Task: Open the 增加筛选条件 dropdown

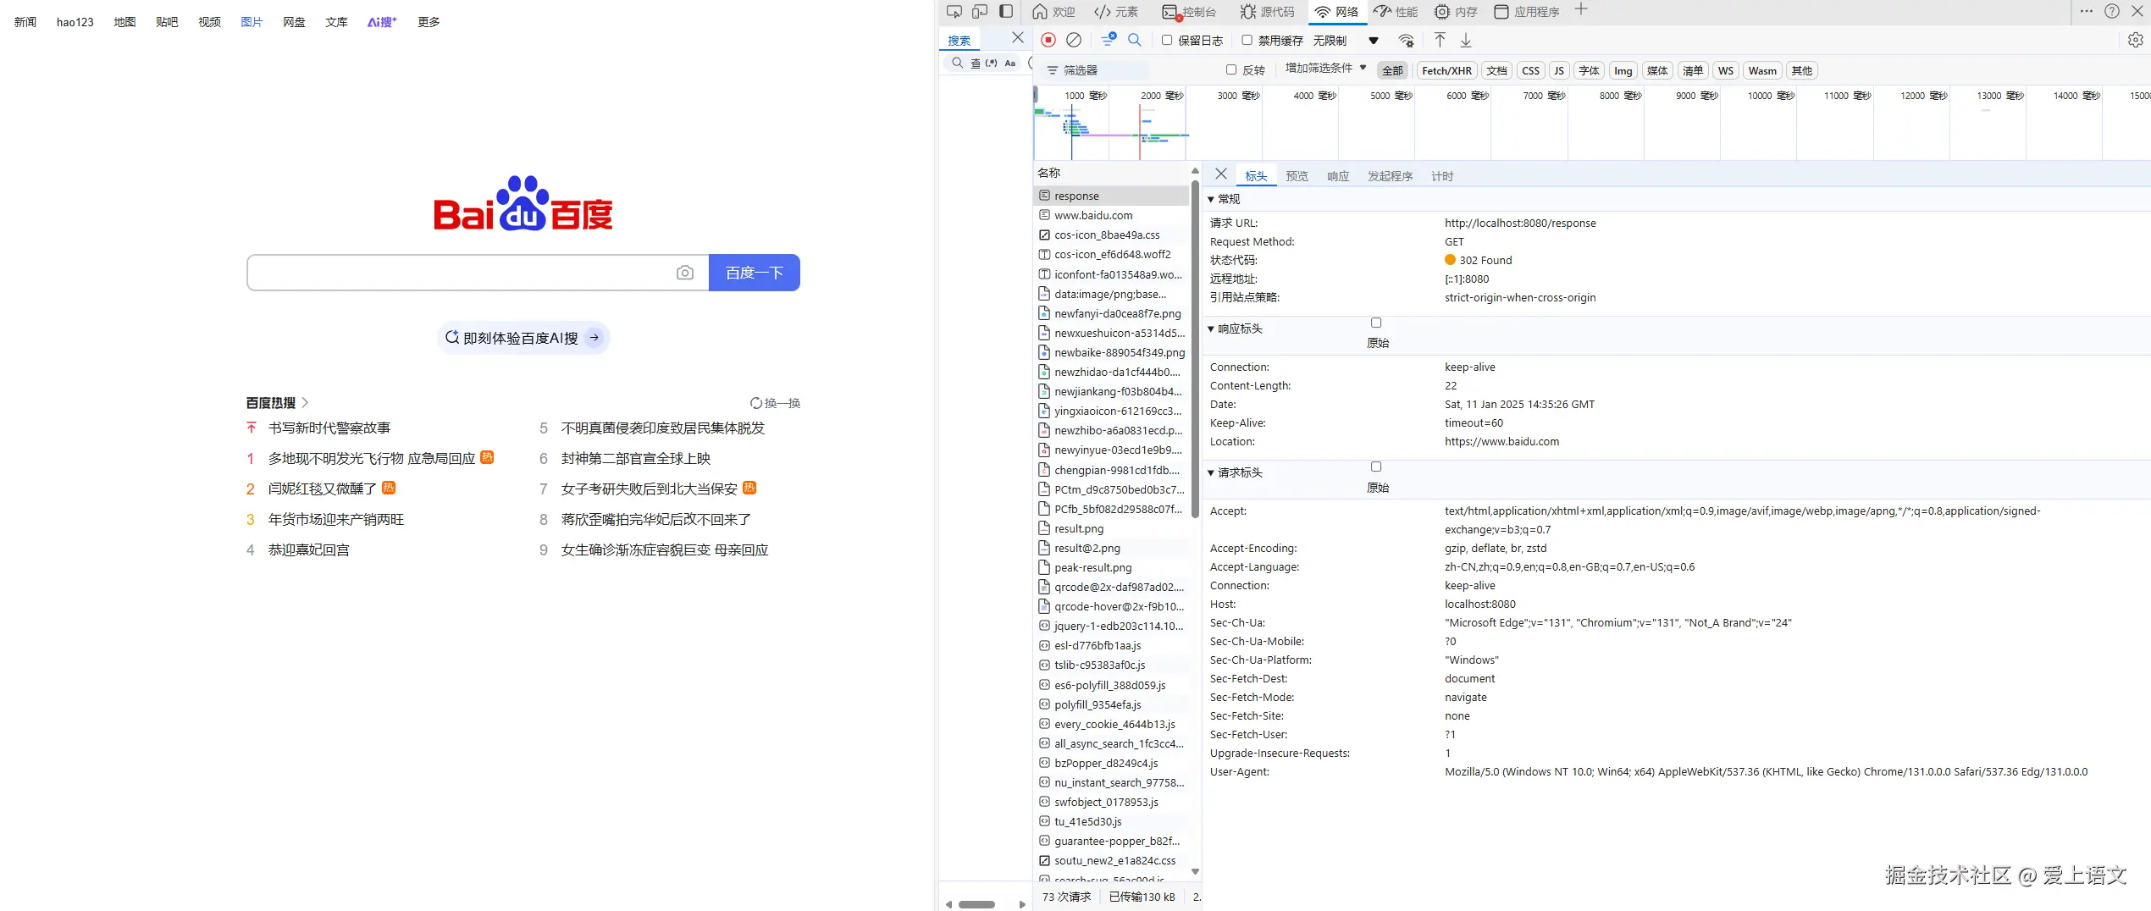Action: pyautogui.click(x=1325, y=68)
